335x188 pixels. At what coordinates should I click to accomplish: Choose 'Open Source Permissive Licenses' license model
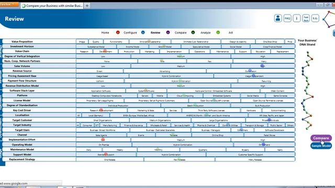tap(268, 101)
